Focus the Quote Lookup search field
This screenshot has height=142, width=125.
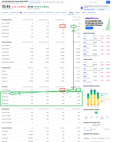coord(97,2)
